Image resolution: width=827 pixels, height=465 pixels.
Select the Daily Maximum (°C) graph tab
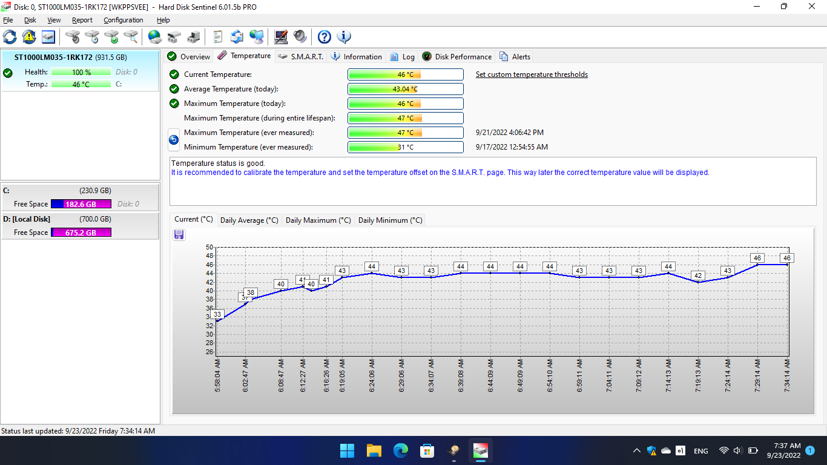coord(318,220)
